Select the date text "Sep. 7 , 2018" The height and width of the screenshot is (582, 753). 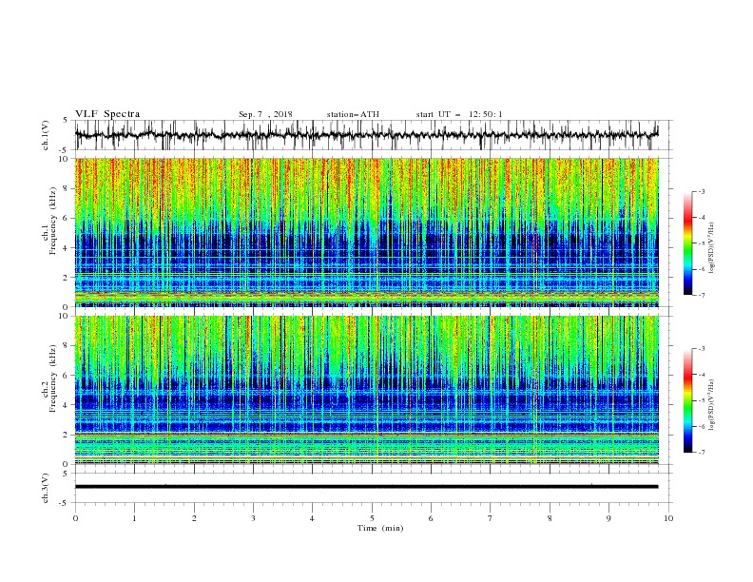[x=265, y=114]
